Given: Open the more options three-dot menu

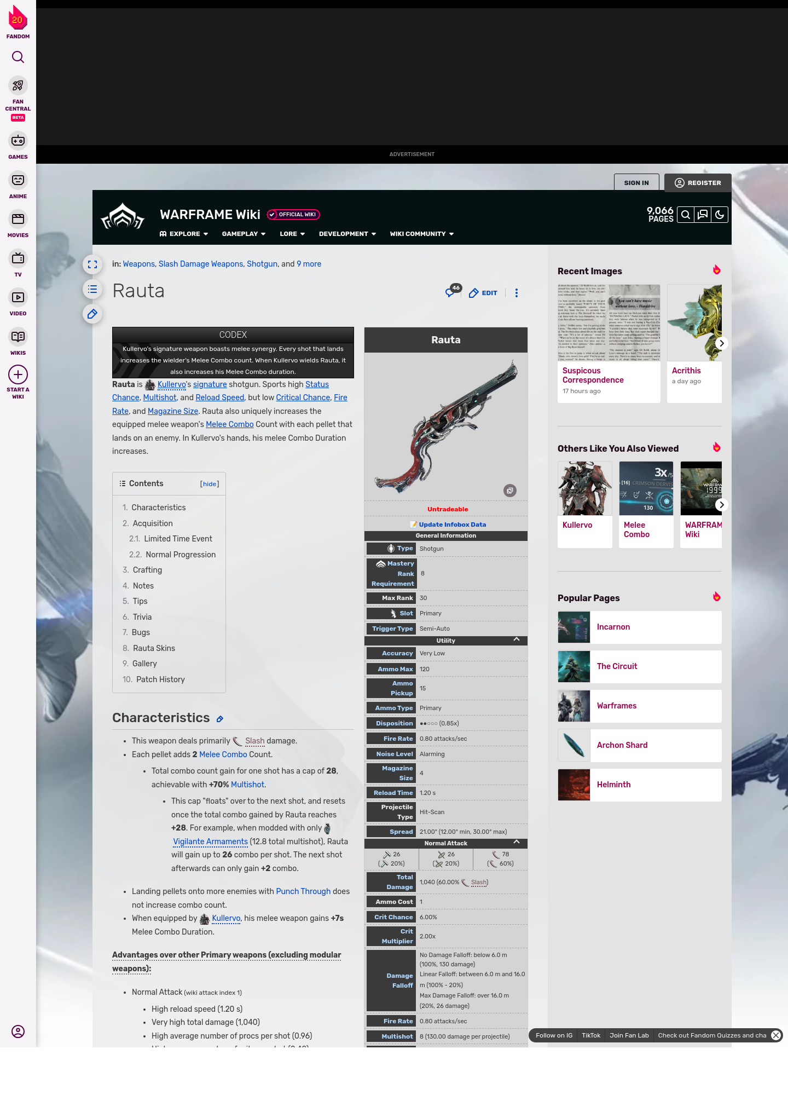Looking at the screenshot, I should [517, 293].
